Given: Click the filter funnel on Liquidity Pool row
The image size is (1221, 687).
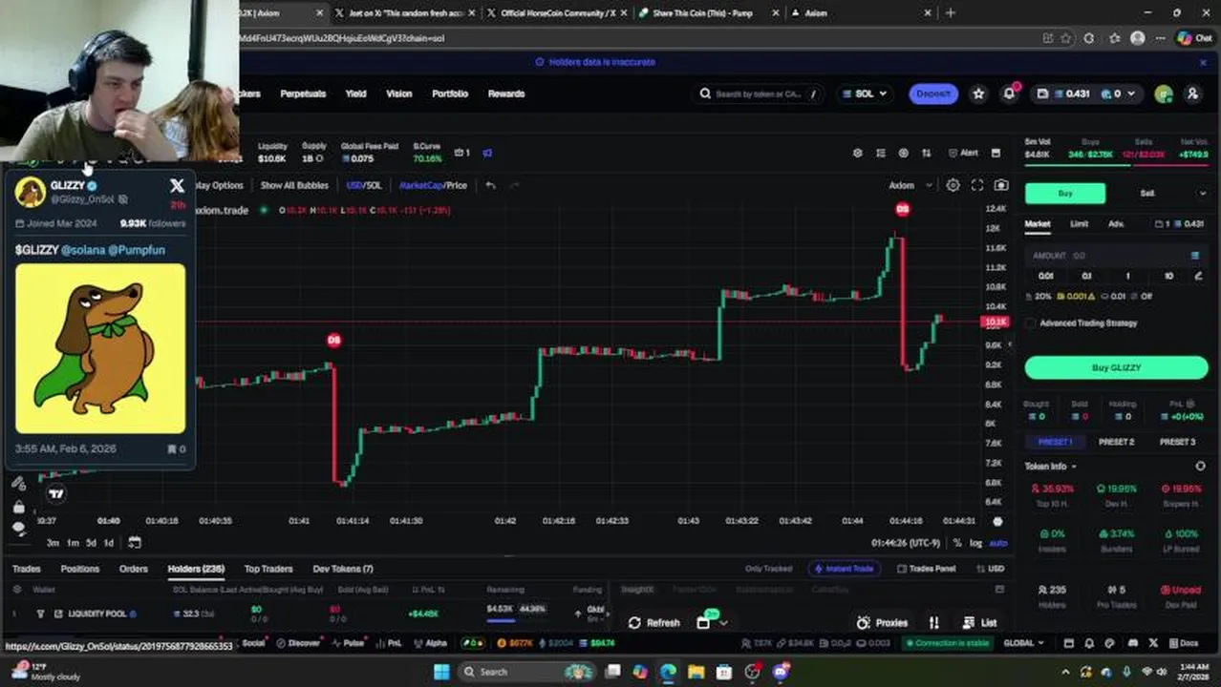Looking at the screenshot, I should coord(40,614).
